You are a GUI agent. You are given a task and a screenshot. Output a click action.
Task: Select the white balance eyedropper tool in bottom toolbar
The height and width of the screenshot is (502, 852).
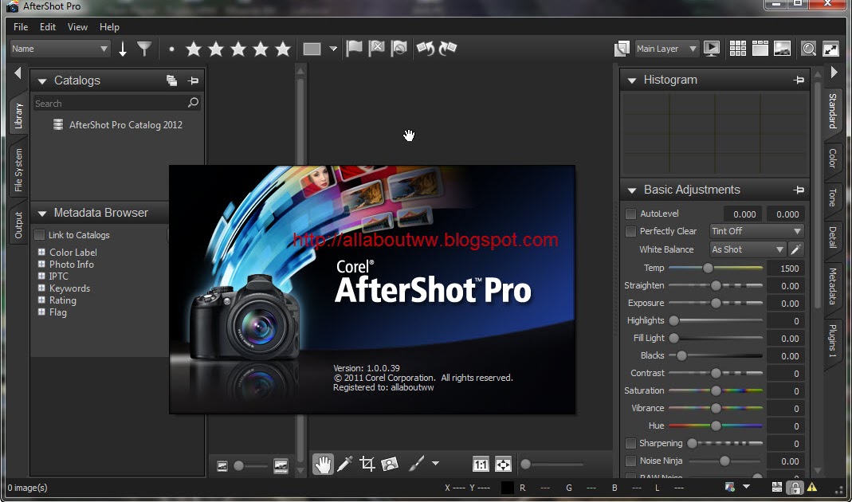coord(345,465)
